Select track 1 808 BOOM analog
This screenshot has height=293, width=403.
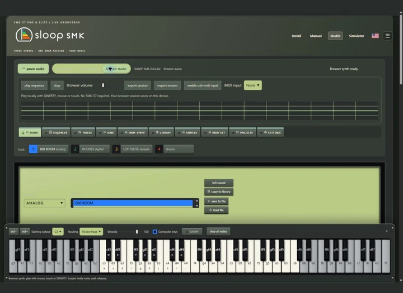pos(49,149)
